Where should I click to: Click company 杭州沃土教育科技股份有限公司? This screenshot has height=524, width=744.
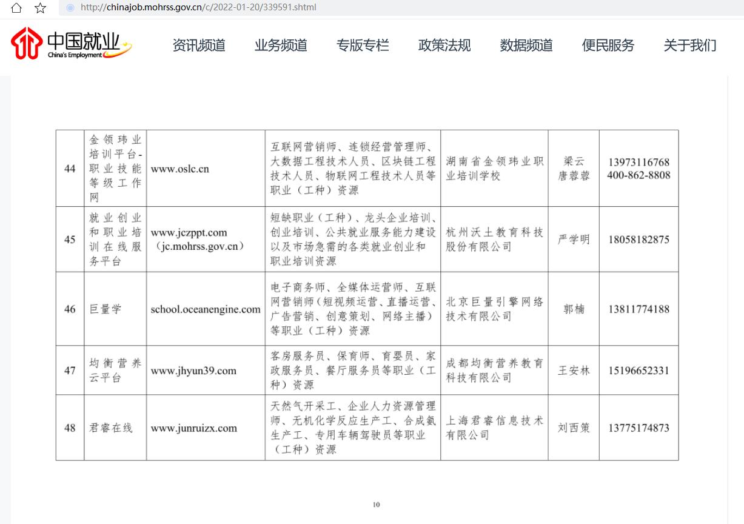(495, 240)
